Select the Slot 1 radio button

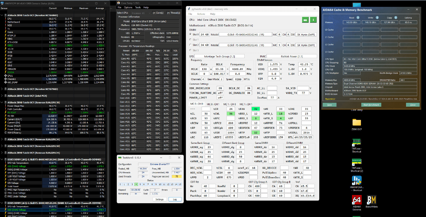pyautogui.click(x=190, y=40)
